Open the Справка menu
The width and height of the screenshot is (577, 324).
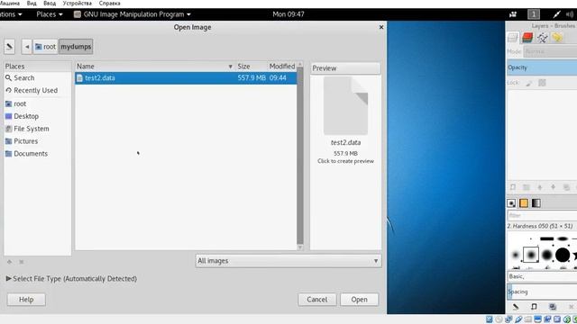click(x=110, y=4)
